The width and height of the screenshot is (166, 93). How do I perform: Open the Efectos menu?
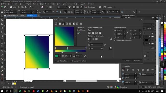tap(35, 4)
